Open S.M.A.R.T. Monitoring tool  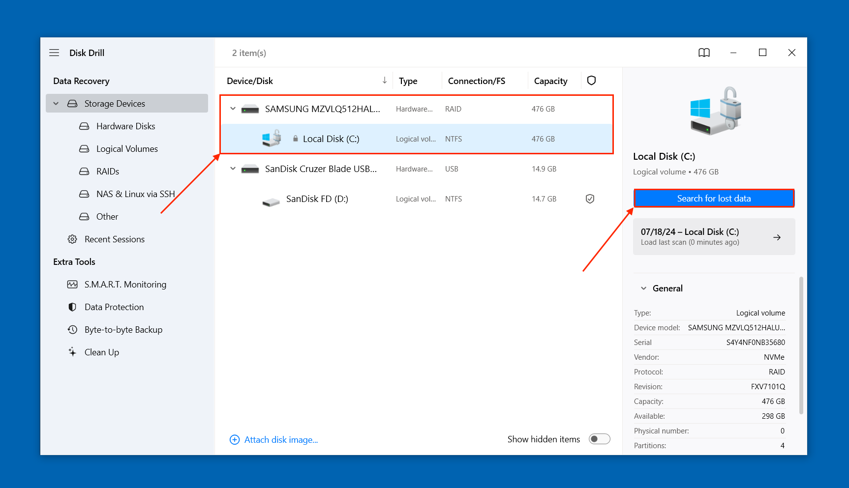(x=125, y=285)
